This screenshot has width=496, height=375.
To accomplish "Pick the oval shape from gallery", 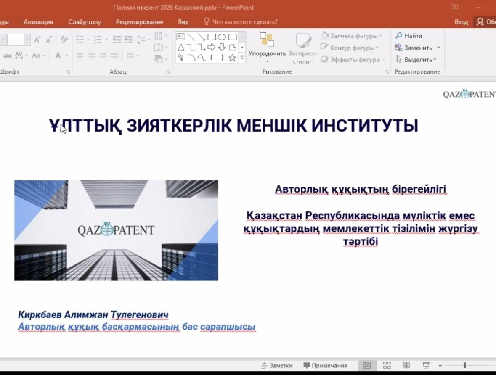I will point(222,37).
